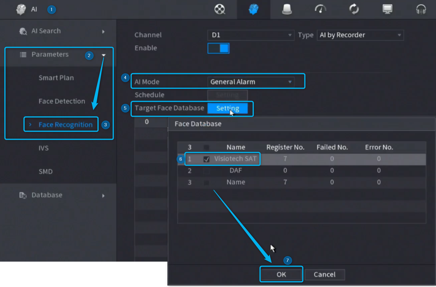Open the monitor display icon
The height and width of the screenshot is (287, 436).
pos(387,9)
